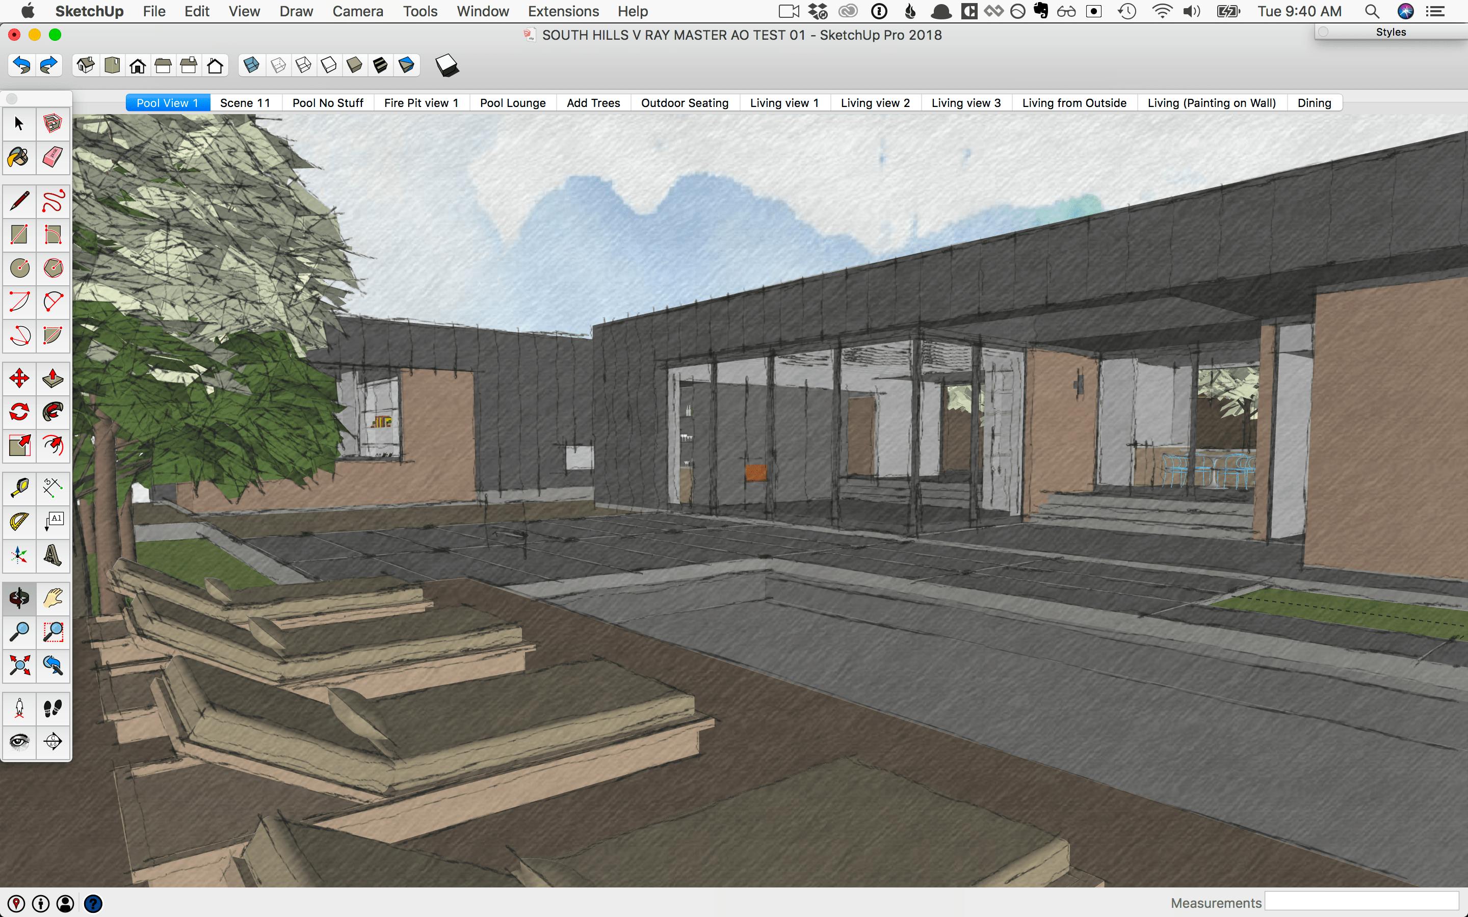Open the File menu
The height and width of the screenshot is (917, 1468).
[x=154, y=11]
